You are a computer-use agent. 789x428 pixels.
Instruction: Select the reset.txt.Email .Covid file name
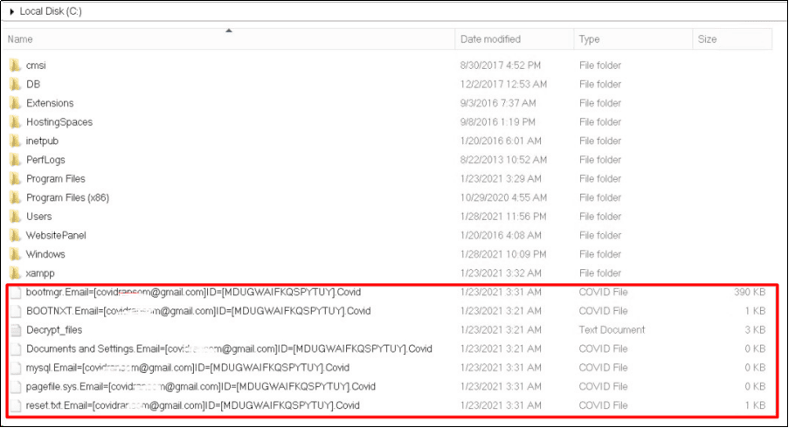(193, 405)
